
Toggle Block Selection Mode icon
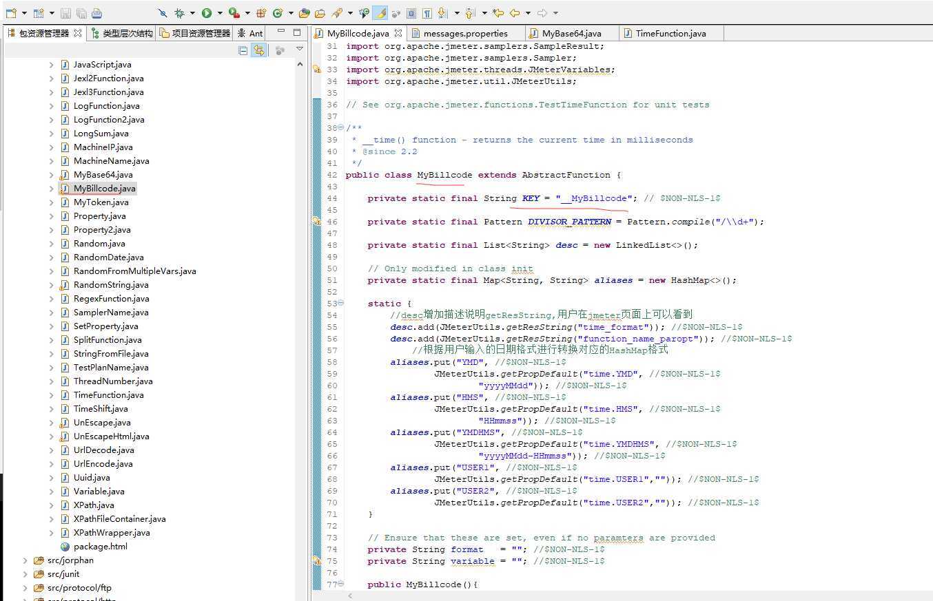(x=411, y=12)
